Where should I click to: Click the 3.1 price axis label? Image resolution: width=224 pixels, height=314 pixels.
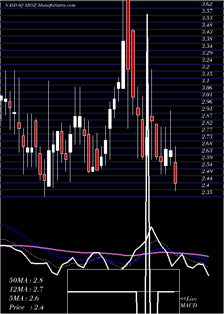(x=205, y=81)
